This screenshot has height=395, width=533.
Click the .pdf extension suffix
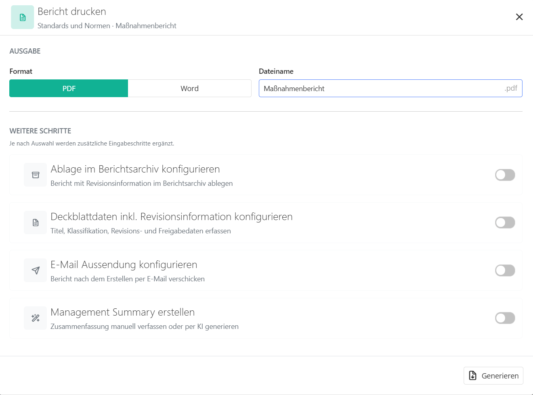[x=511, y=88]
